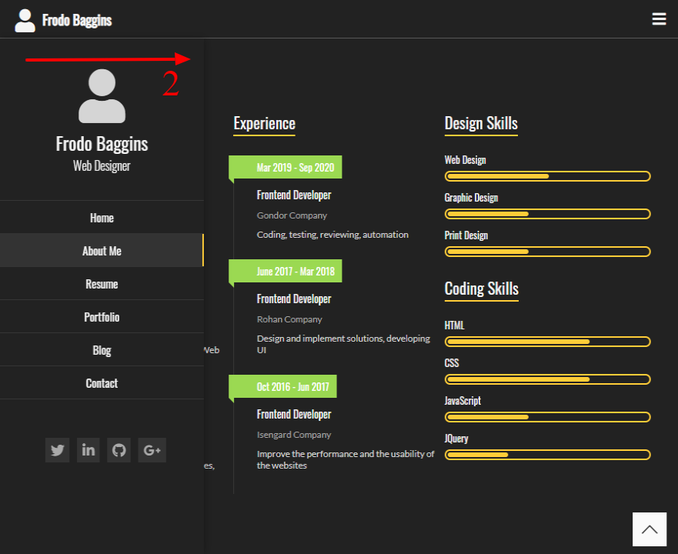Select the Portfolio menu item

tap(102, 316)
